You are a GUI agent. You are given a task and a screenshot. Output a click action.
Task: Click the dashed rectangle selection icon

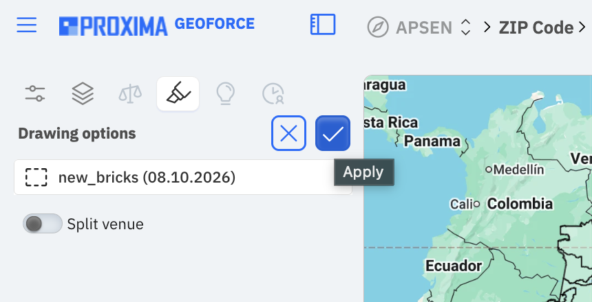(x=36, y=177)
